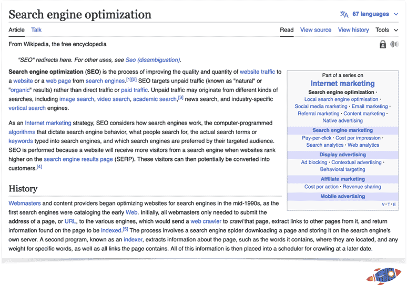Open Internet marketing sidebar heading link
Viewport: 407px width, 285px height.
pos(343,84)
